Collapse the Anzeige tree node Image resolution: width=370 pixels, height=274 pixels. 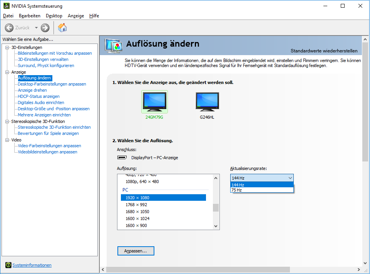[7, 72]
